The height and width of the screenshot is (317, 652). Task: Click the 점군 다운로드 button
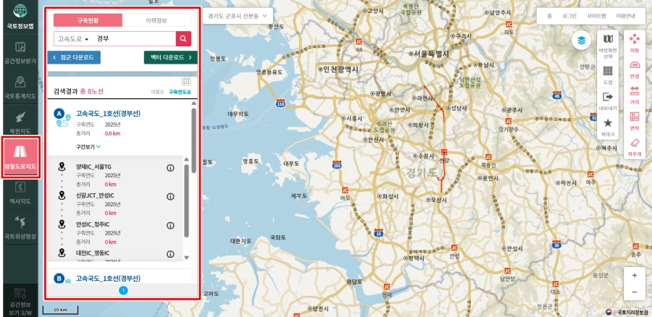tap(74, 57)
